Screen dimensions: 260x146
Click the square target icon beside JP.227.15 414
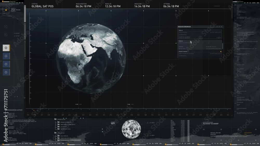point(6,10)
